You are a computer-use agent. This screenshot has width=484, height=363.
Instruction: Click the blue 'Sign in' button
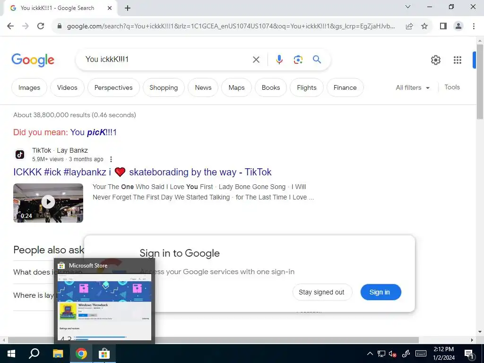pos(380,292)
